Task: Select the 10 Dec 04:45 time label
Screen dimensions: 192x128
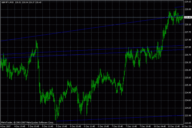Action: (160, 126)
